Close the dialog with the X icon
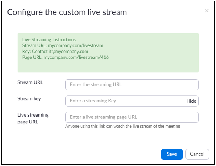 (x=207, y=11)
